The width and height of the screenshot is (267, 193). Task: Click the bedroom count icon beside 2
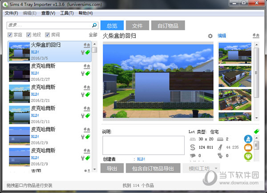coord(220,139)
